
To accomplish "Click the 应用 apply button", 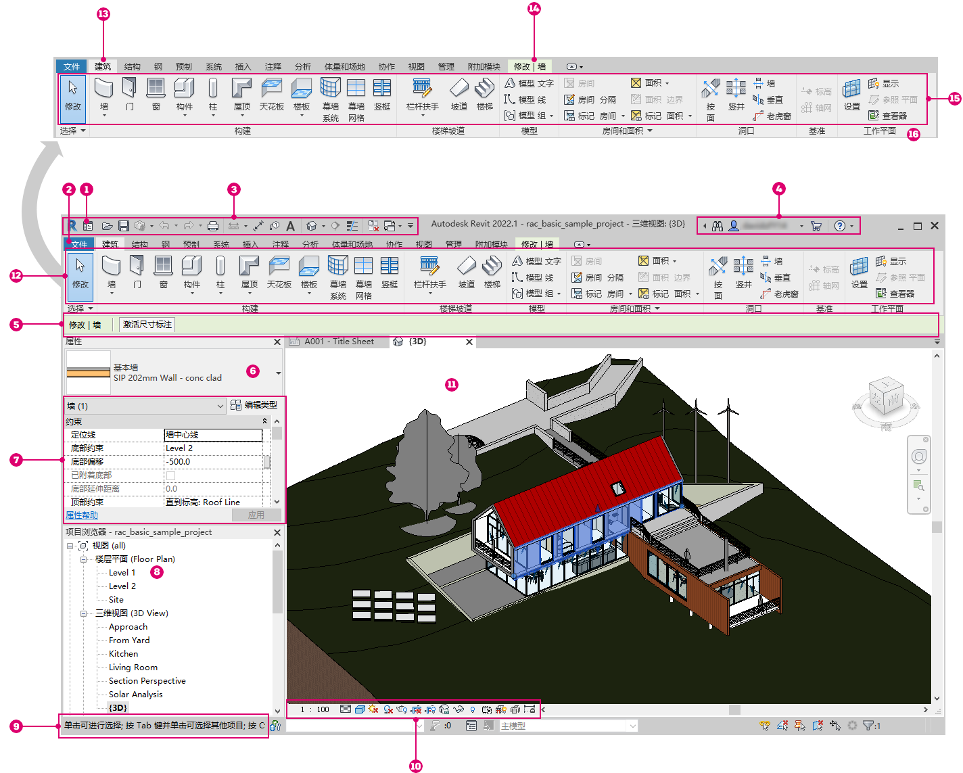I will tap(256, 515).
